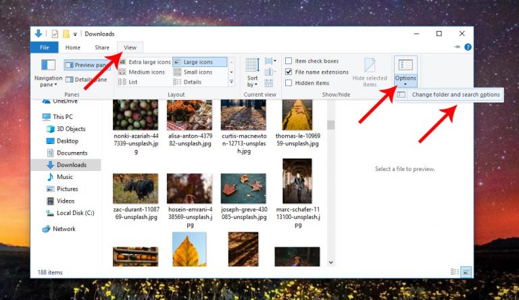Image resolution: width=519 pixels, height=300 pixels.
Task: Click the Help question mark icon
Action: coord(468,47)
